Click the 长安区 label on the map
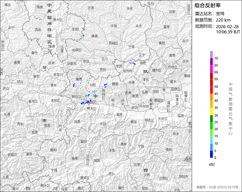Image resolution: width=242 pixels, height=192 pixels. [163, 119]
